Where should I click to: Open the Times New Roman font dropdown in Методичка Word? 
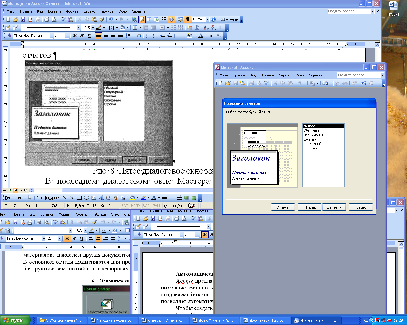click(x=51, y=36)
